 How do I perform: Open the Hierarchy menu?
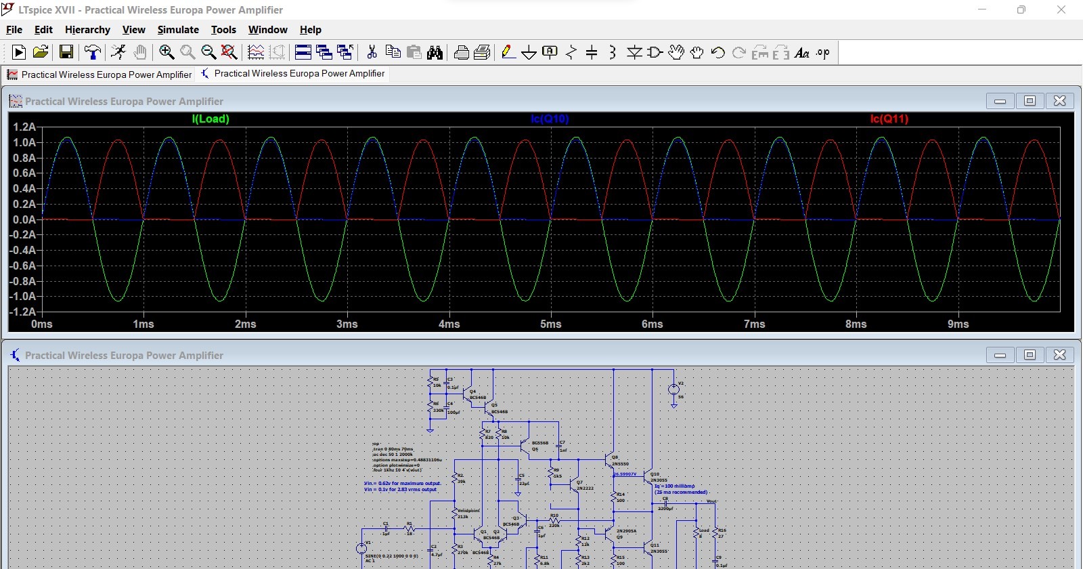tap(87, 30)
